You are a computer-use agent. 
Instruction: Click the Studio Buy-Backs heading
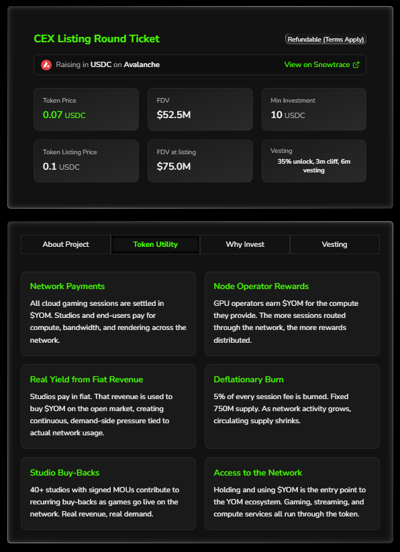tap(65, 473)
